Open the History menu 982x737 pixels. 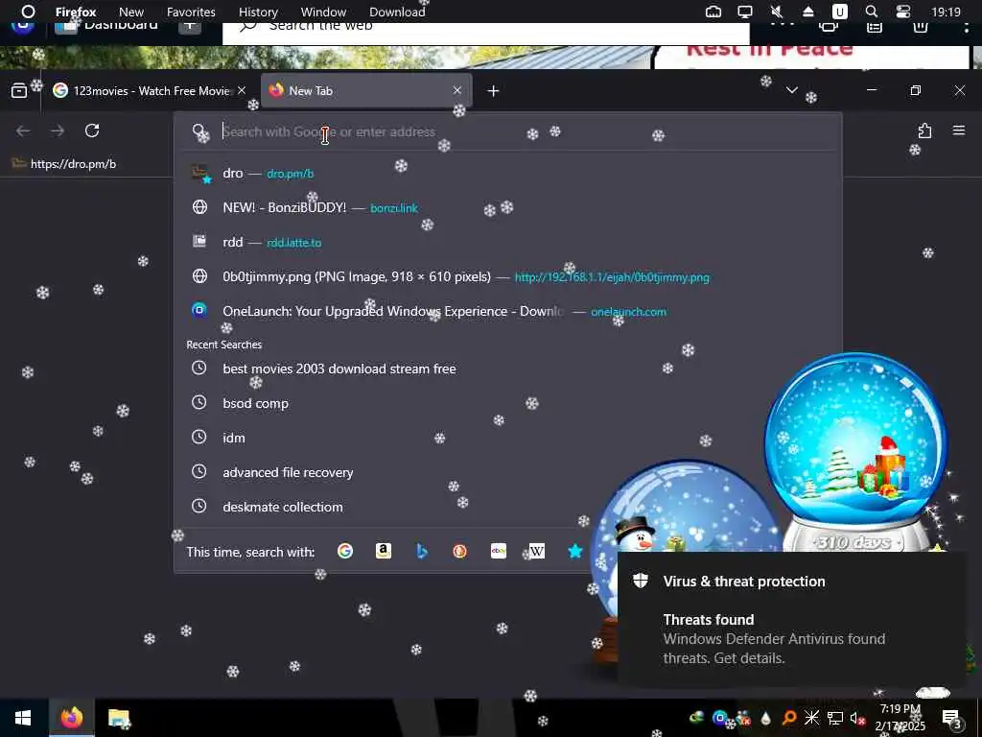[258, 12]
